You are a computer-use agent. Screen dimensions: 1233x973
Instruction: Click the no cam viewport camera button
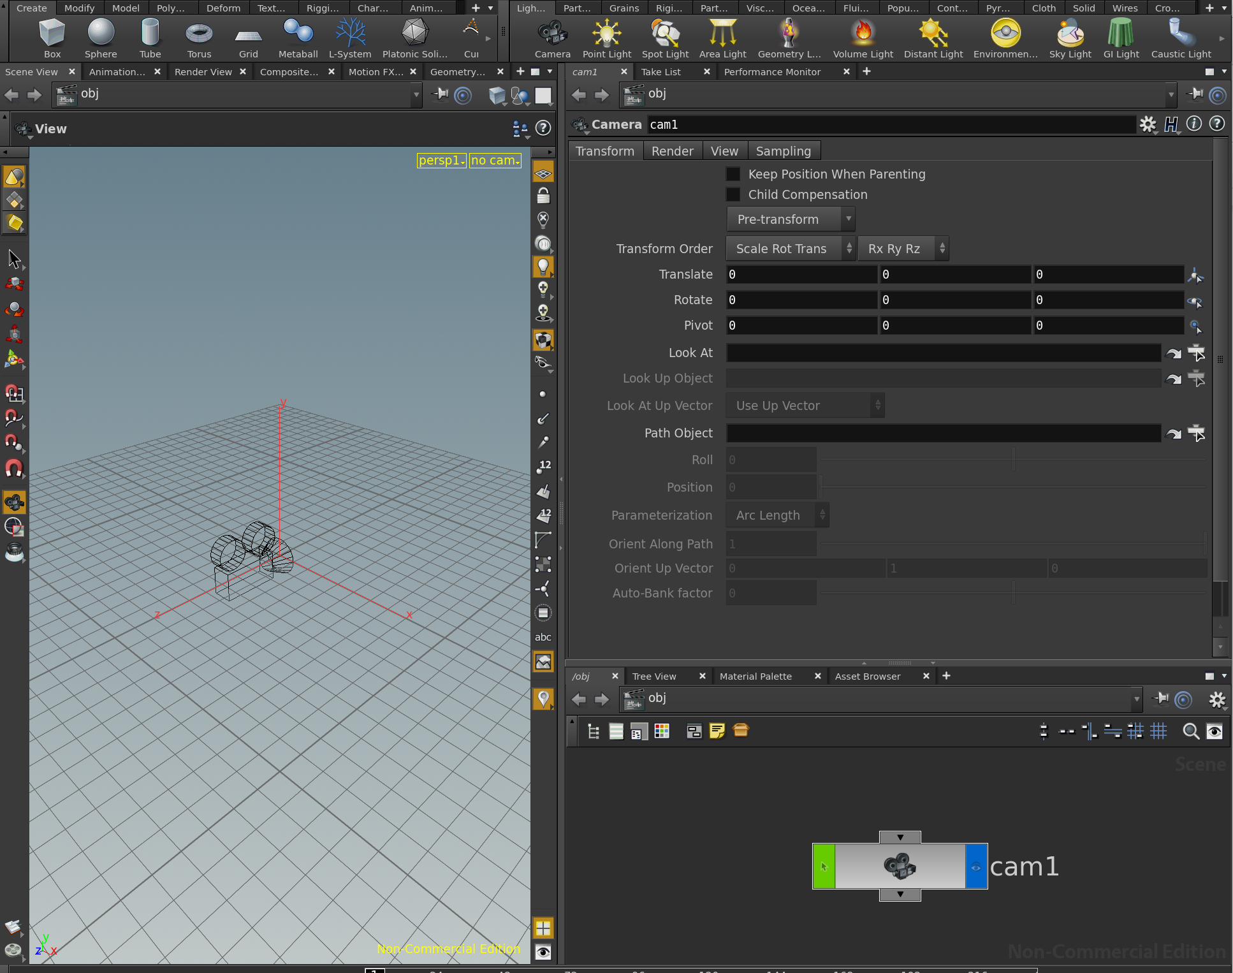click(x=495, y=161)
